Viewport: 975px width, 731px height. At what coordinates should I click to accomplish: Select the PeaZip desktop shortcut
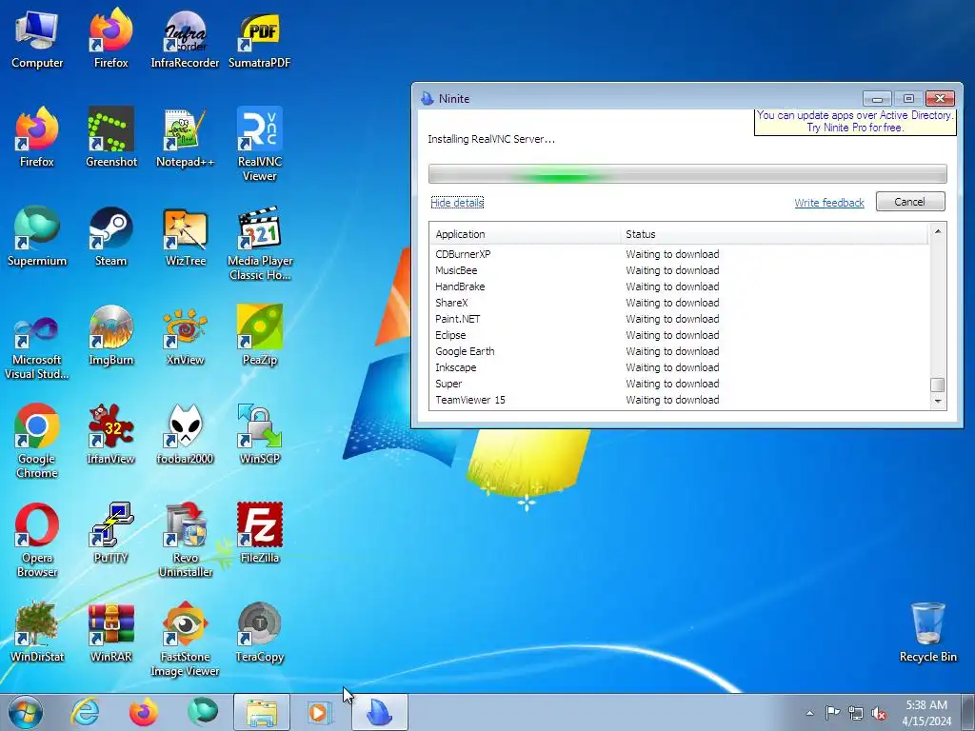click(259, 336)
